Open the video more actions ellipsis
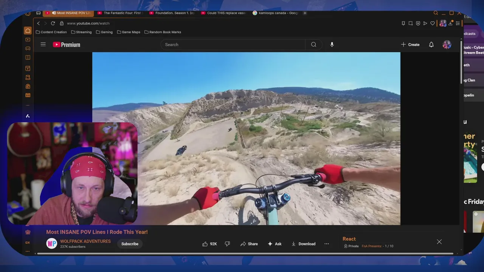Screen dimensions: 484x272 pyautogui.click(x=327, y=244)
